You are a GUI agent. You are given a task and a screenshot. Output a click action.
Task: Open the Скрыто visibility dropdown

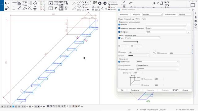coord(166,28)
